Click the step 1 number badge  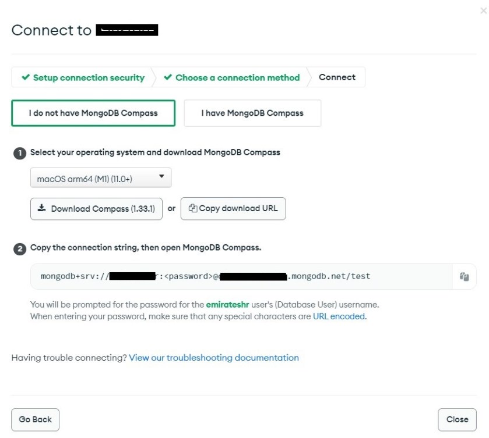click(x=19, y=153)
